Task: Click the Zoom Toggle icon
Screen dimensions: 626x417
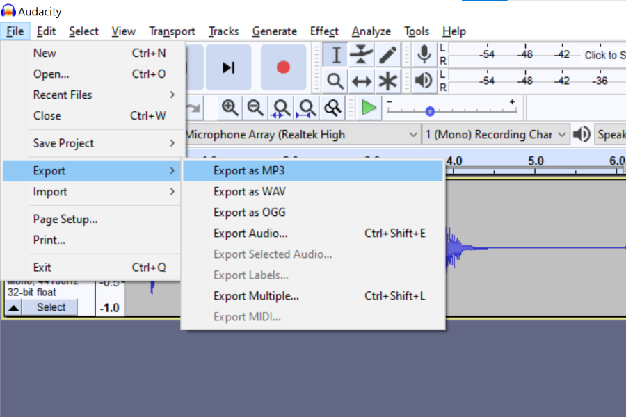Action: point(332,108)
